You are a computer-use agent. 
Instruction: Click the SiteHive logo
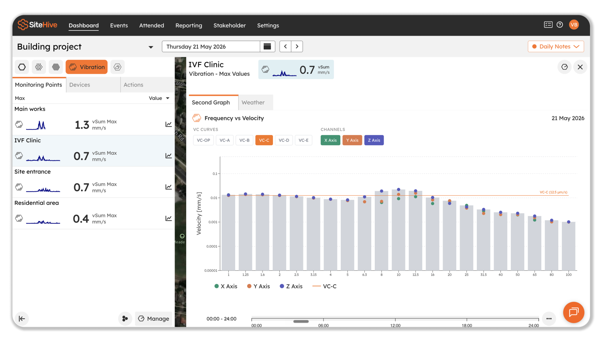click(37, 25)
